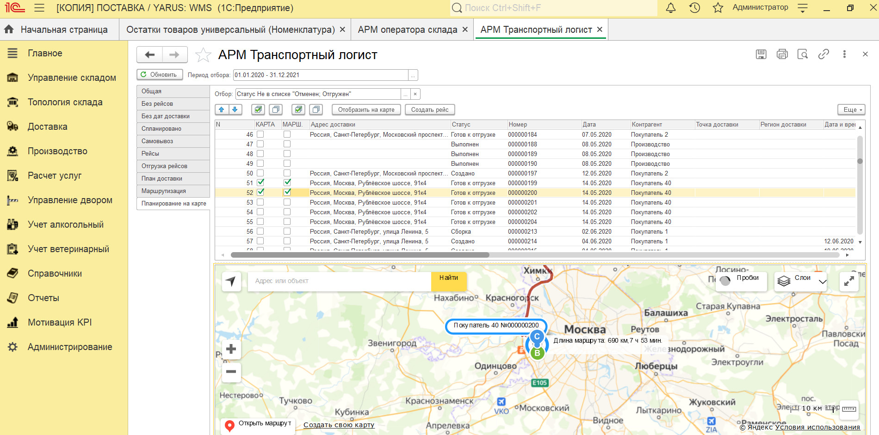Check the КАРТА checkbox in row 53

pos(260,202)
